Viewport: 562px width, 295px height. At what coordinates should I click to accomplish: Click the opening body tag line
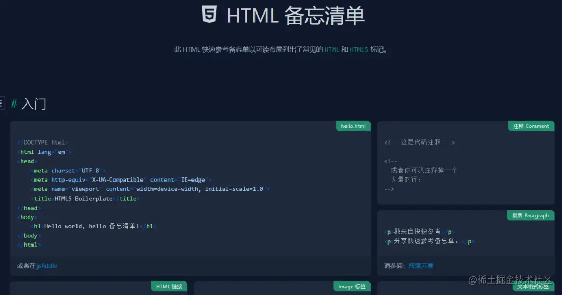coord(27,217)
